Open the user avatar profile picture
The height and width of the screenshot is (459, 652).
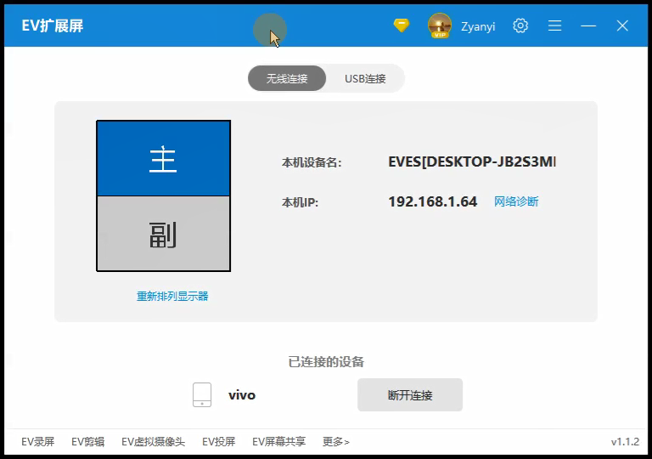click(x=440, y=25)
